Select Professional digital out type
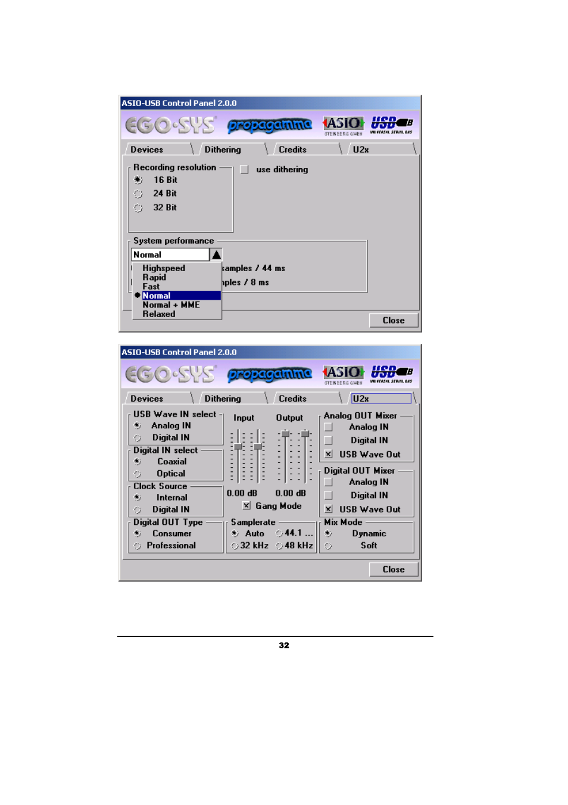 pos(138,546)
